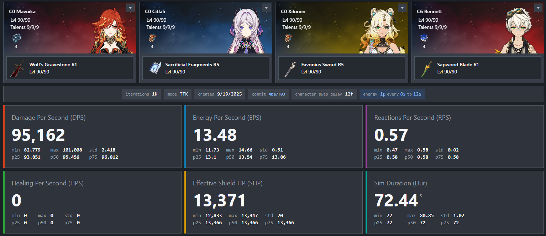The height and width of the screenshot is (236, 546).
Task: Click Mavuika's artifact set icon
Action: click(x=16, y=38)
